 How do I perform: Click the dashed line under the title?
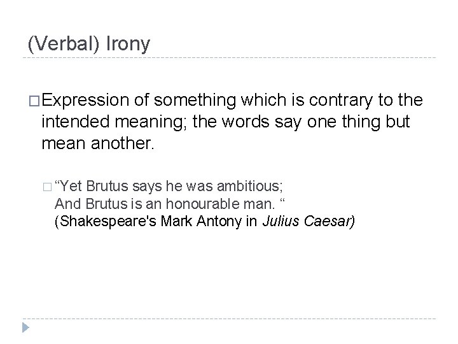229,59
